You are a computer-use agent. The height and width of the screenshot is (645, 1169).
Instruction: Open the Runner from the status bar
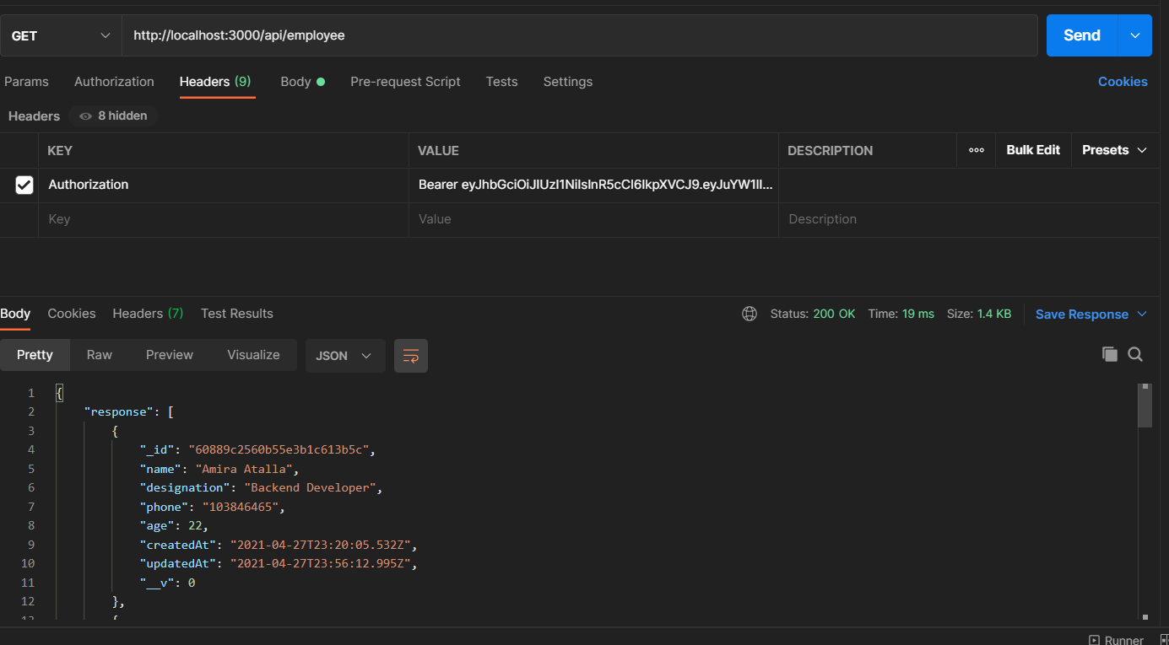1116,638
